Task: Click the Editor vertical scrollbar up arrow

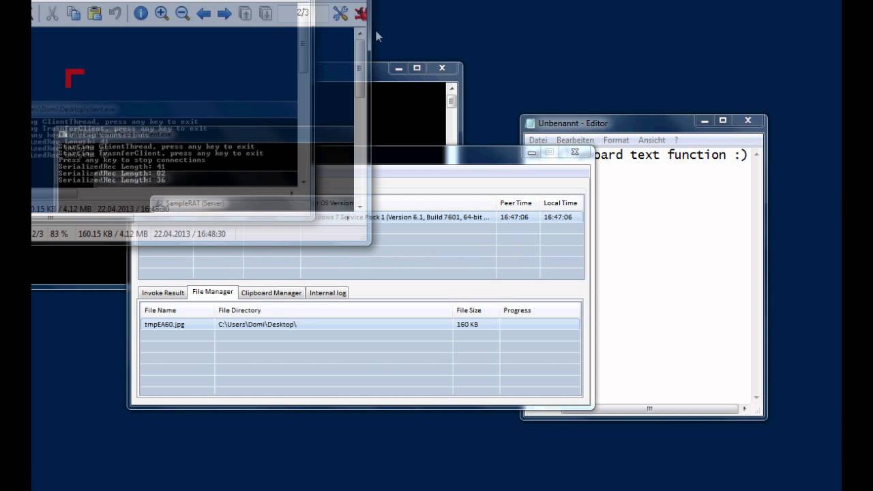Action: (x=756, y=153)
